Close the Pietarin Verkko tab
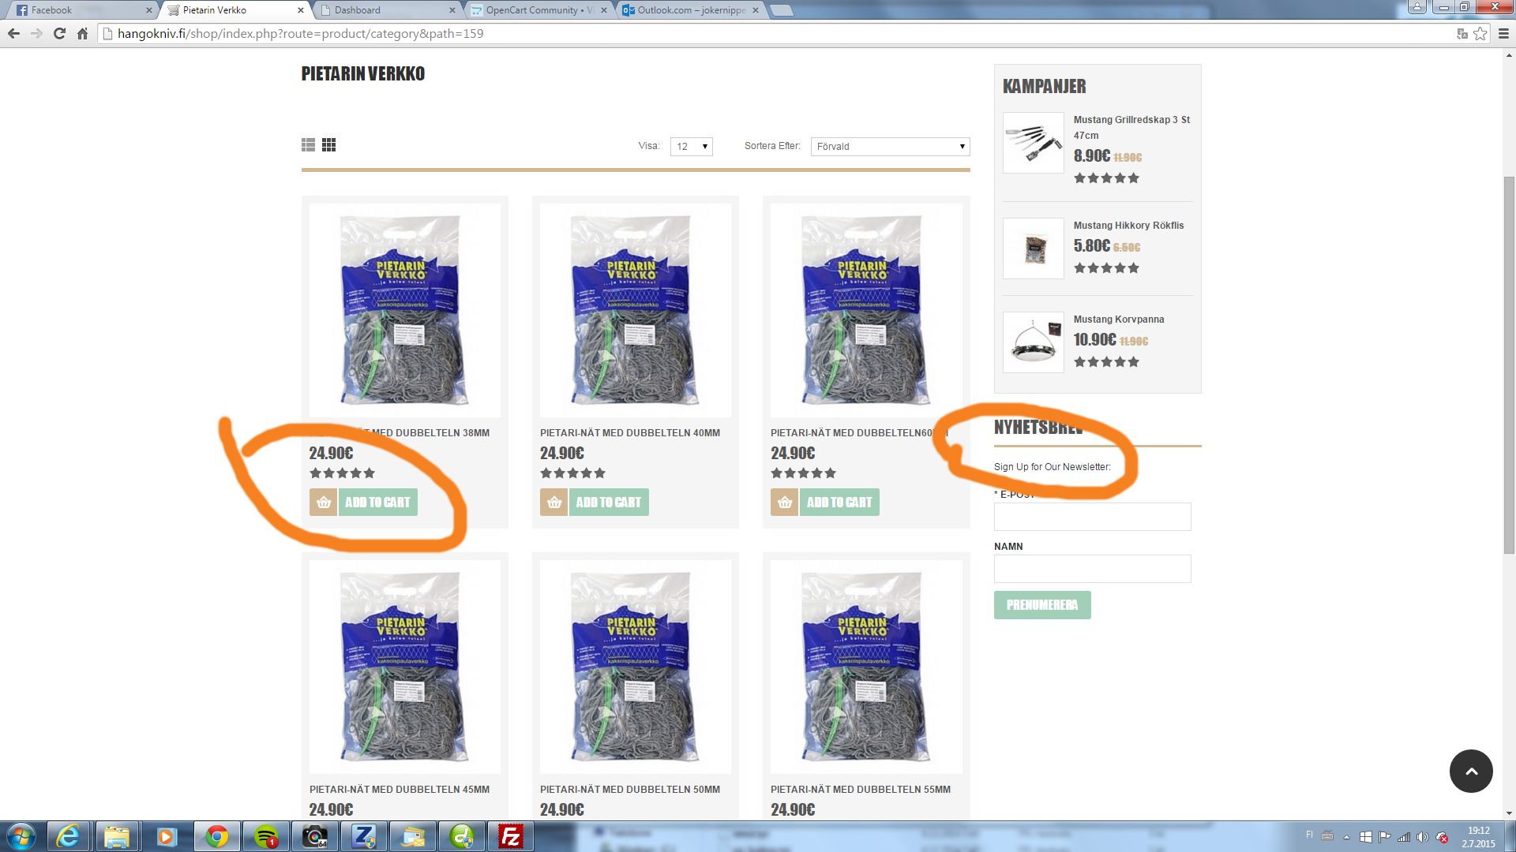Screen dimensions: 1516x852 301,10
